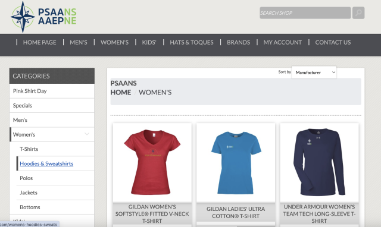Open the blue Gildan Ultra Cotton shirt image
381x227 pixels.
[236, 162]
